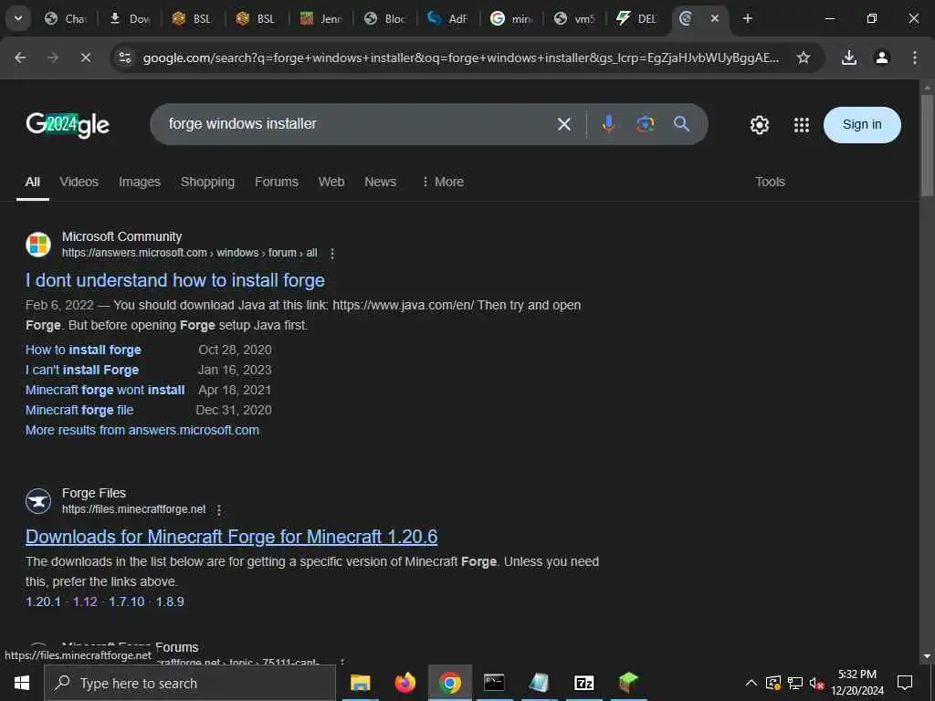Open the tab search dropdown arrow
935x701 pixels.
pyautogui.click(x=18, y=18)
